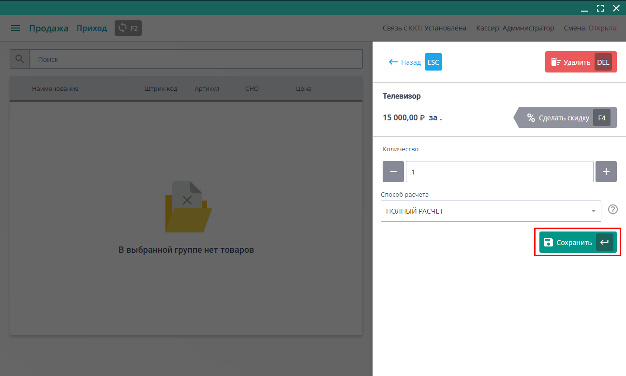Screen dimensions: 626x376
Task: Click the 15 000,00 ₽ price text
Action: coord(403,117)
